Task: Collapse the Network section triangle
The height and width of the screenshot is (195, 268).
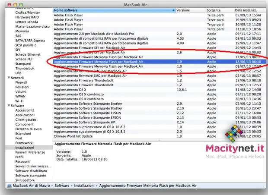Action: [x=9, y=78]
